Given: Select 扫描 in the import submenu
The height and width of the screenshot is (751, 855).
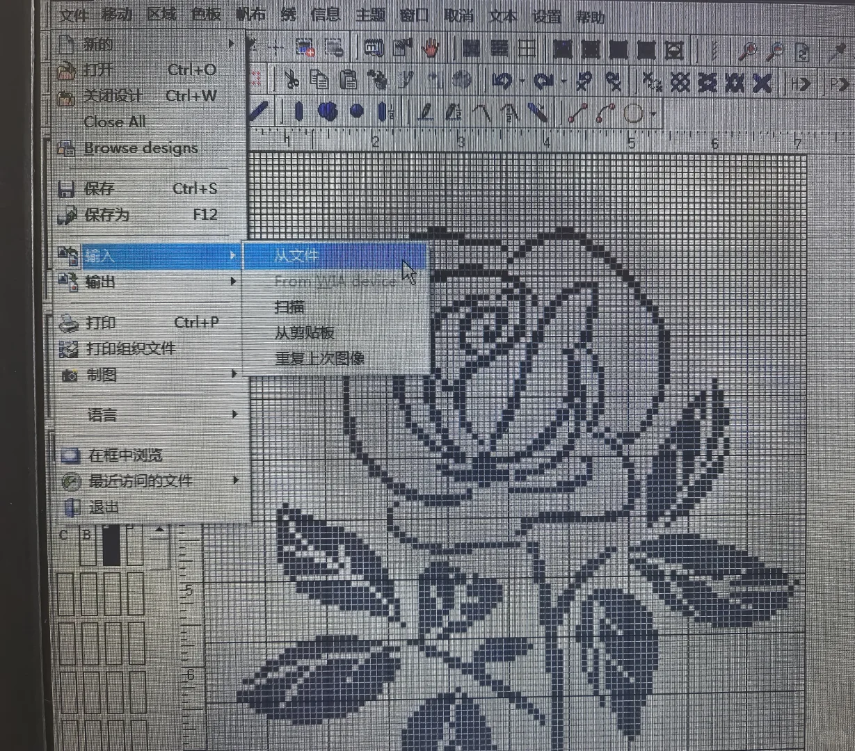Looking at the screenshot, I should 335,307.
